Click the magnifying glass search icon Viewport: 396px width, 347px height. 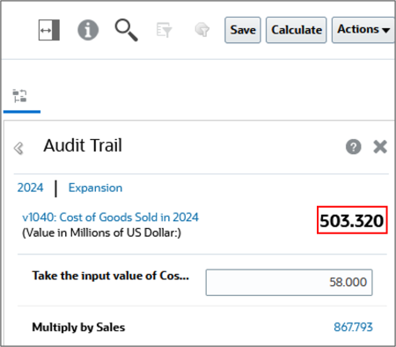pos(126,30)
